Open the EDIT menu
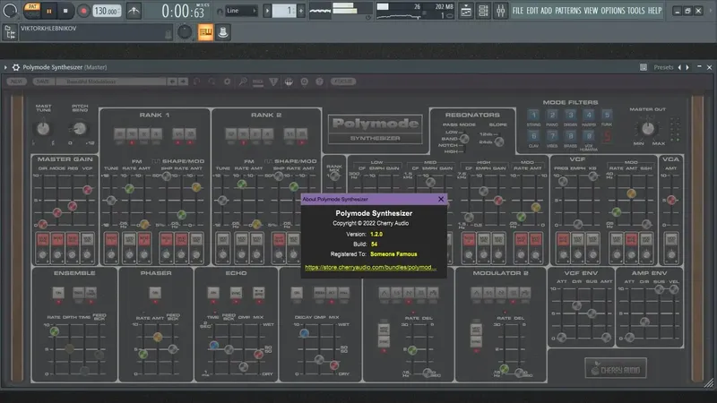The height and width of the screenshot is (403, 717). tap(532, 11)
